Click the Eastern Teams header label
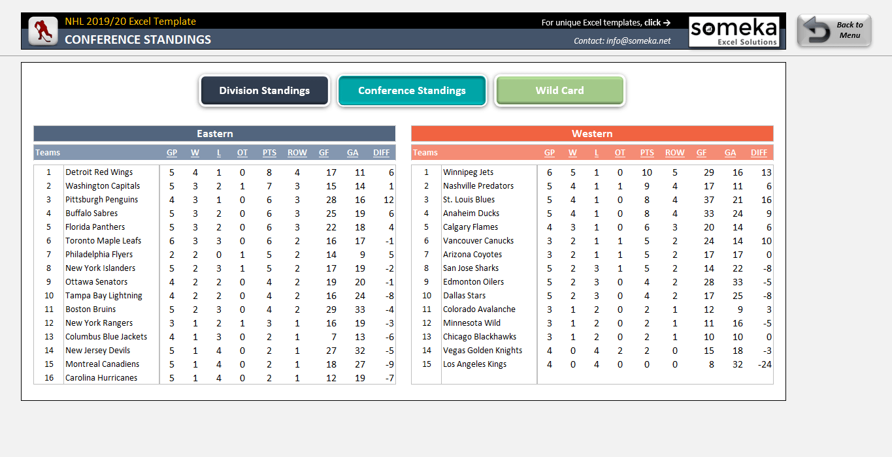 click(x=48, y=153)
